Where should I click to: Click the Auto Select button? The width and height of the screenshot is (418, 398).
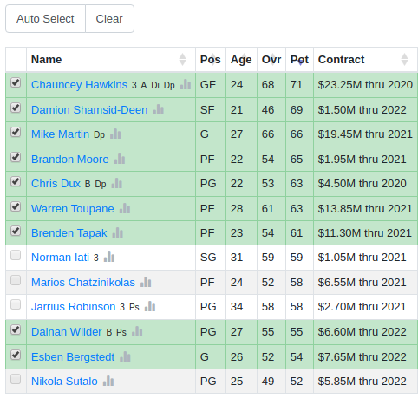pyautogui.click(x=45, y=19)
